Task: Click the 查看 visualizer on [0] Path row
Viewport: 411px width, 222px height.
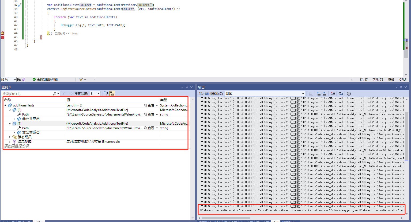Action: (x=149, y=114)
